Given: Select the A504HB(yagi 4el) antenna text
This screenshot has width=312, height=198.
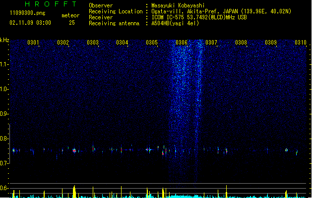Looking at the screenshot, I should tap(175, 23).
